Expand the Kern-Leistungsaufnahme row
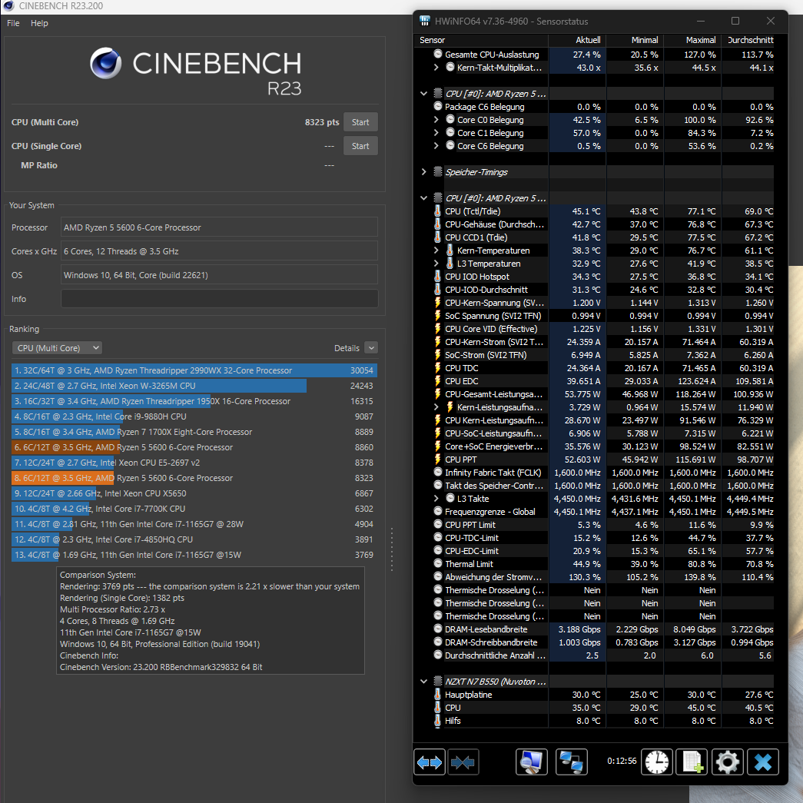The image size is (803, 803). pyautogui.click(x=436, y=407)
